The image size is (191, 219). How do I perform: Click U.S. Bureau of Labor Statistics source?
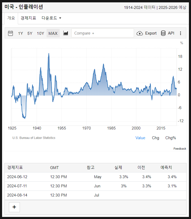coord(34,138)
